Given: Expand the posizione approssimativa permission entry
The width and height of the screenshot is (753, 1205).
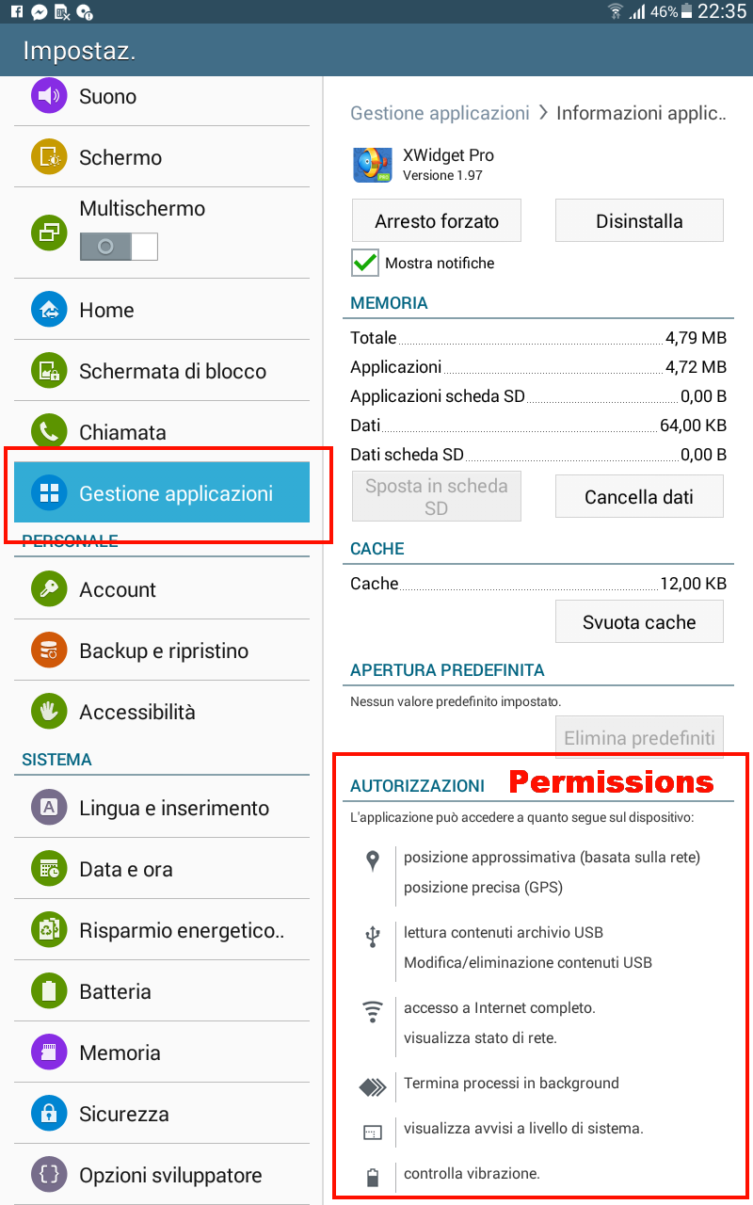Looking at the screenshot, I should click(552, 857).
